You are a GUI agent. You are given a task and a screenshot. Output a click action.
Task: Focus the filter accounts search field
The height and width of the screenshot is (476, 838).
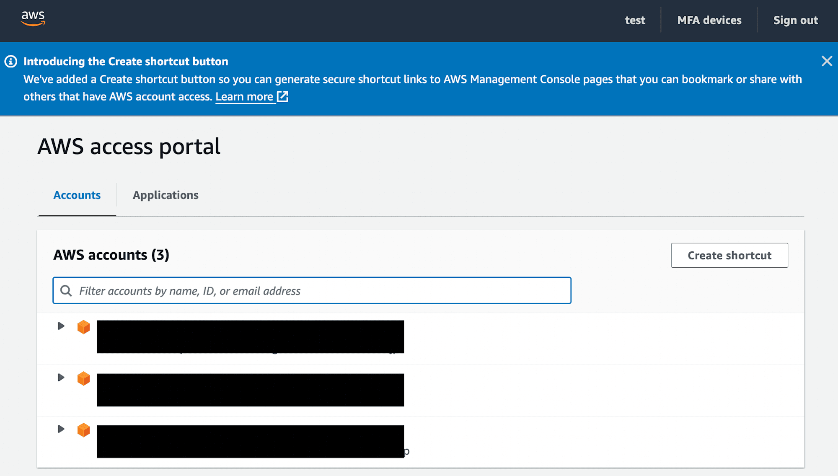[x=312, y=290]
